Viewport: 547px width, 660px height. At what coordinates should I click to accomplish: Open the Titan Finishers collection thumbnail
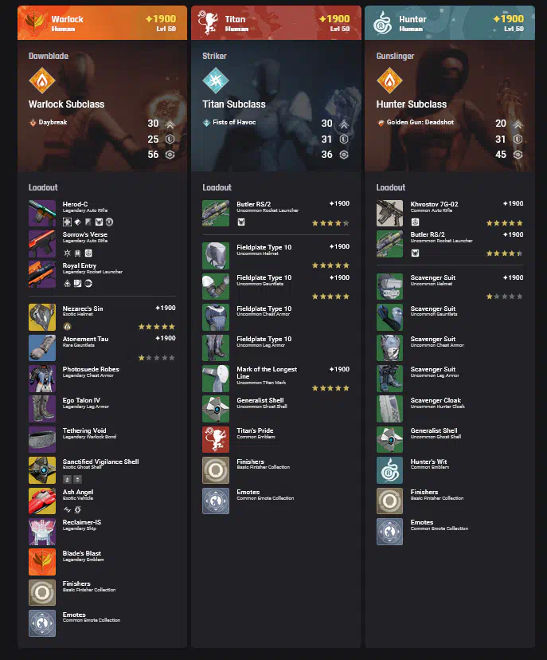click(216, 470)
